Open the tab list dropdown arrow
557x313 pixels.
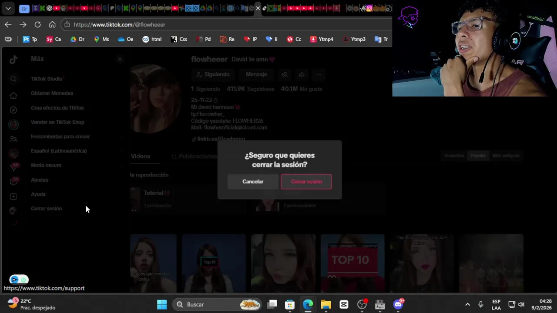8,8
